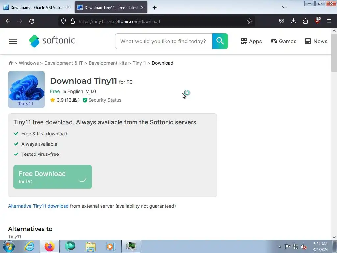Close the Download Tiny11 tab
Screen dimensions: 337x253
pyautogui.click(x=142, y=7)
